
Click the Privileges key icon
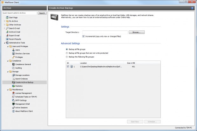pyautogui.click(x=13, y=57)
